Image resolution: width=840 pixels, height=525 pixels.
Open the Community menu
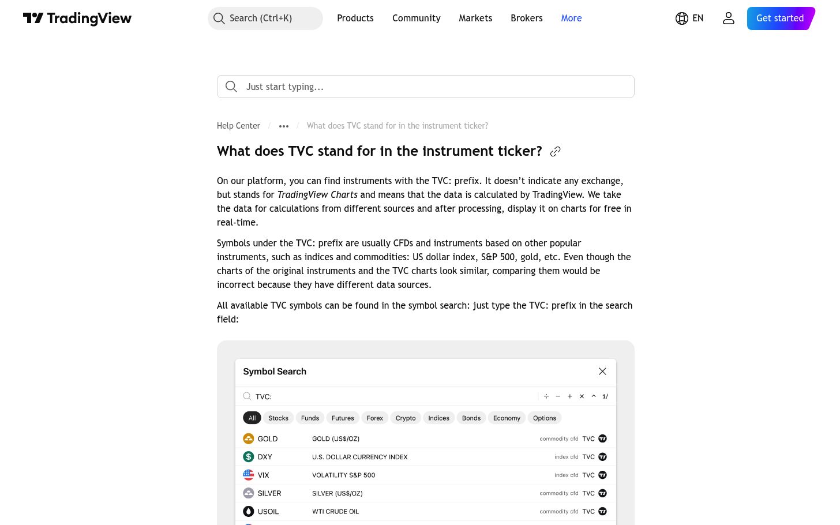tap(417, 18)
